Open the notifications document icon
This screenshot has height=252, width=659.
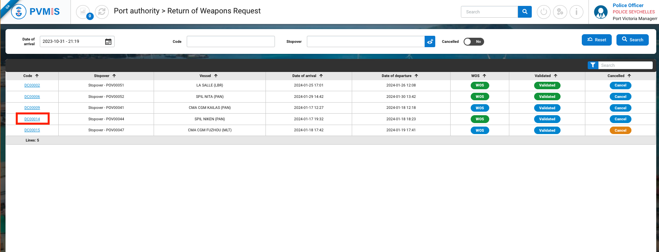(83, 12)
